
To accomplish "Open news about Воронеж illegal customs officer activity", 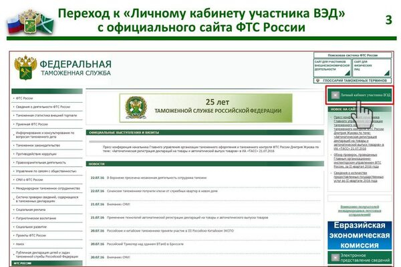I will [156, 178].
